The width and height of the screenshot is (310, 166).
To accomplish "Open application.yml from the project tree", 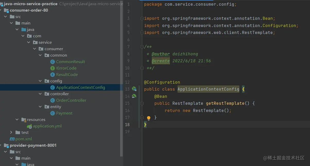I will pos(47,126).
